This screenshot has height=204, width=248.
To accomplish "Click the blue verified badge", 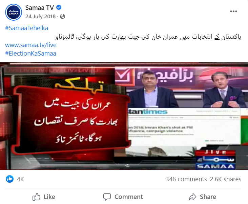I will (x=59, y=7).
